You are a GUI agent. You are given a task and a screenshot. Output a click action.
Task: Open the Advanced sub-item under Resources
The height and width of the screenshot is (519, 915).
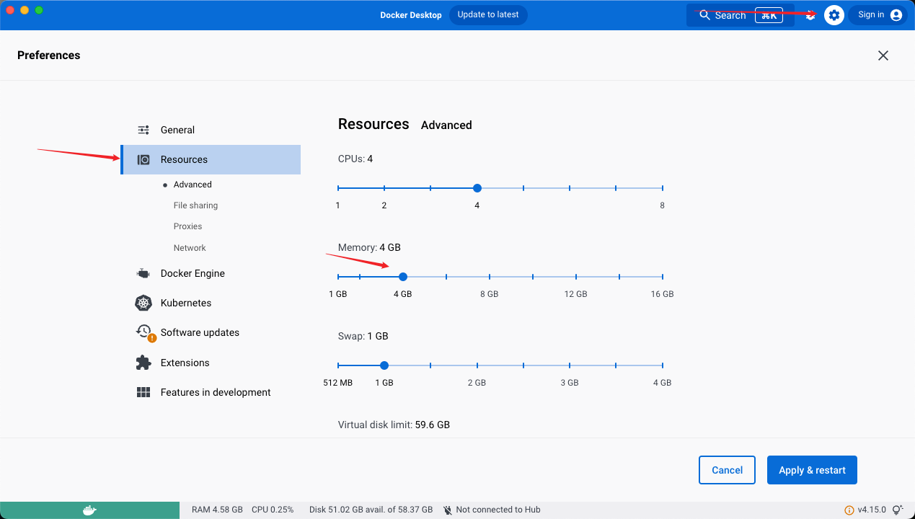[x=193, y=185]
